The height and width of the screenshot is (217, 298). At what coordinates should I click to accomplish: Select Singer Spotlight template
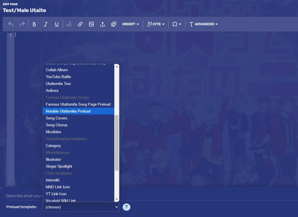point(79,166)
